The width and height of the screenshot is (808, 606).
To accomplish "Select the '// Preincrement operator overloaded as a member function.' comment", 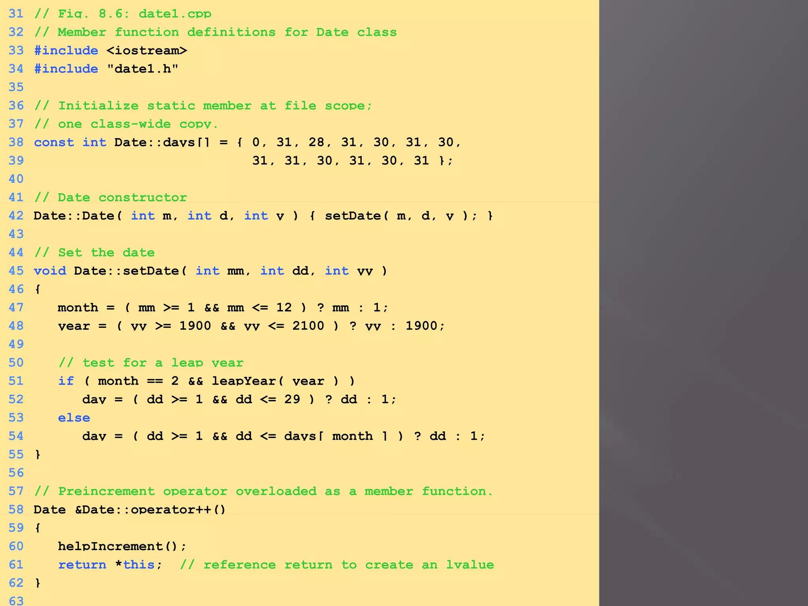I will (x=264, y=491).
